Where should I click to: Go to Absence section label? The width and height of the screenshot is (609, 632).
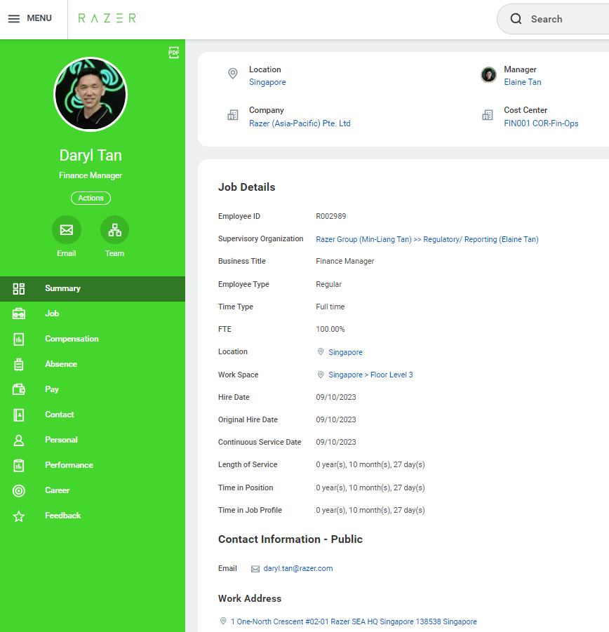click(61, 364)
